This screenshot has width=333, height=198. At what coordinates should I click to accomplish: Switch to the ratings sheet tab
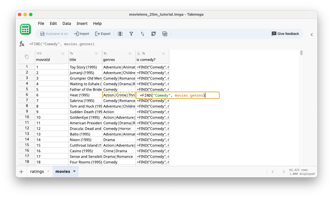pyautogui.click(x=37, y=171)
